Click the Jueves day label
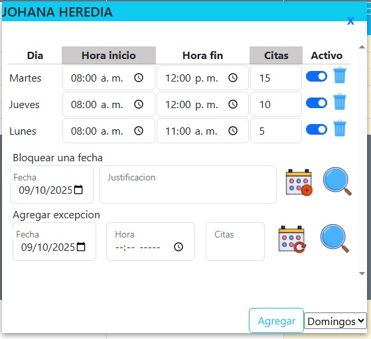This screenshot has width=371, height=339. 25,105
